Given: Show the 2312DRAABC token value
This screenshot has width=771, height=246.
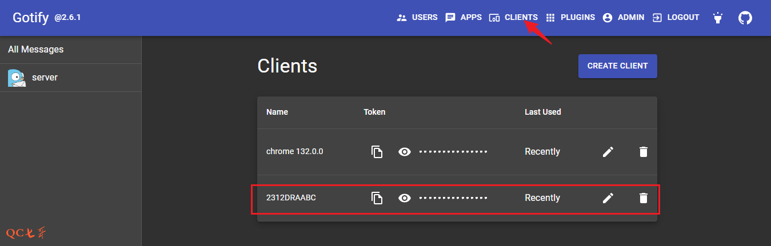Looking at the screenshot, I should click(405, 198).
